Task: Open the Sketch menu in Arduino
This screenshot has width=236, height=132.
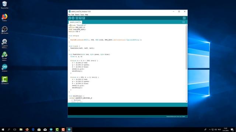Action: (77, 15)
